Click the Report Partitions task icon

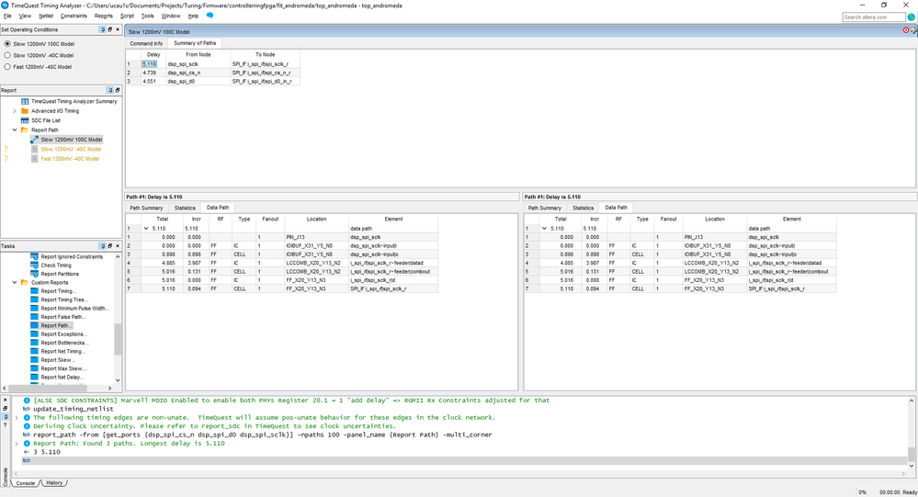[35, 274]
